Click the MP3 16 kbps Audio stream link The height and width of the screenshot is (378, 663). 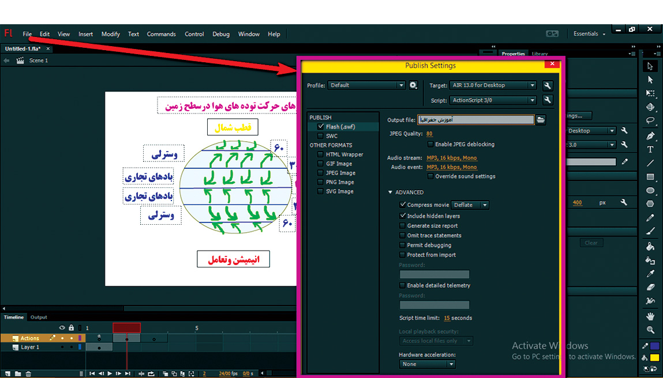[x=452, y=158]
